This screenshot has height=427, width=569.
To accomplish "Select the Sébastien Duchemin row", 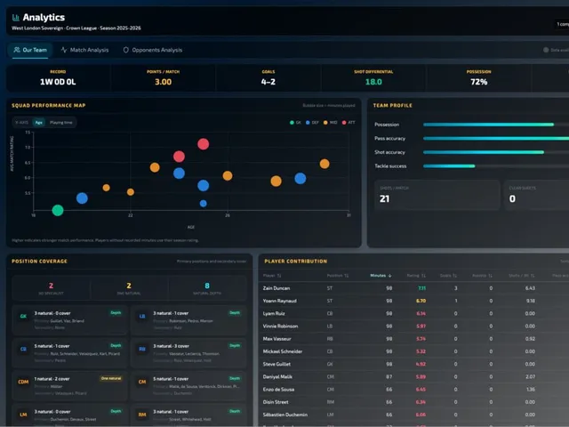I will 413,415.
